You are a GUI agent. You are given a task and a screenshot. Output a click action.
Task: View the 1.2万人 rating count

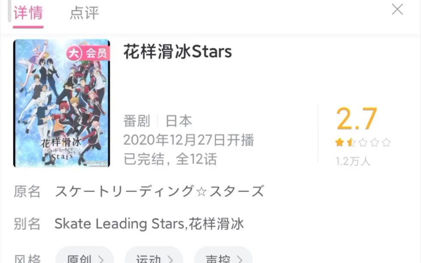click(353, 162)
